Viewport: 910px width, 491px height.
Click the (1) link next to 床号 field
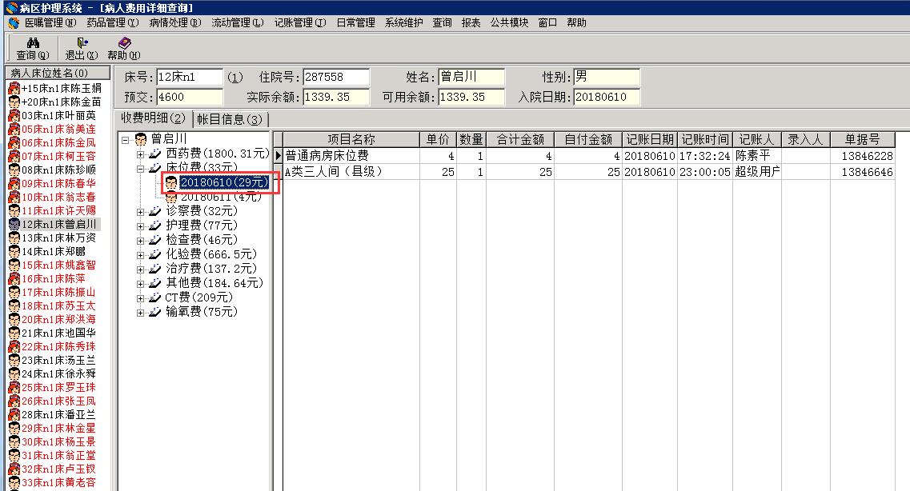pyautogui.click(x=235, y=77)
